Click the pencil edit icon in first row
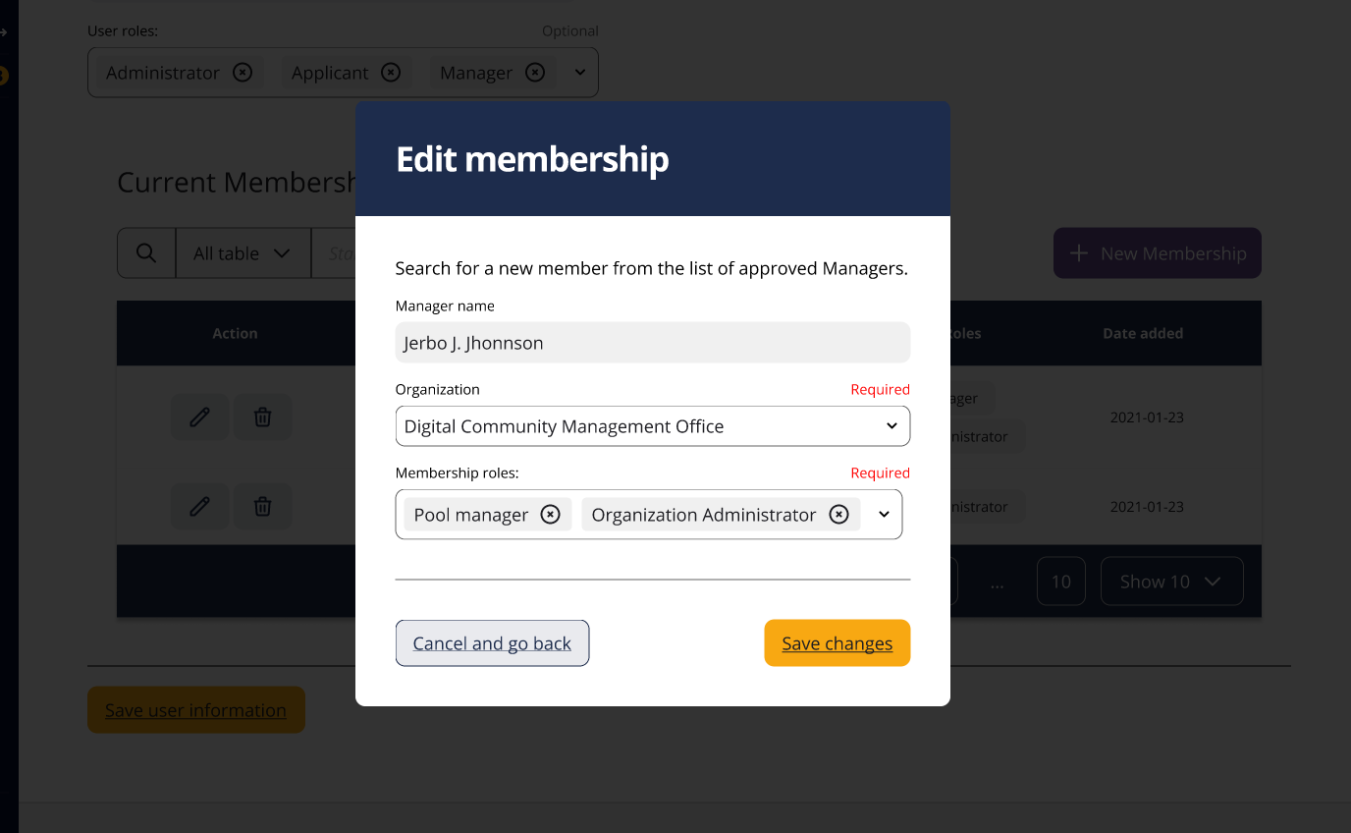The width and height of the screenshot is (1351, 833). coord(199,417)
